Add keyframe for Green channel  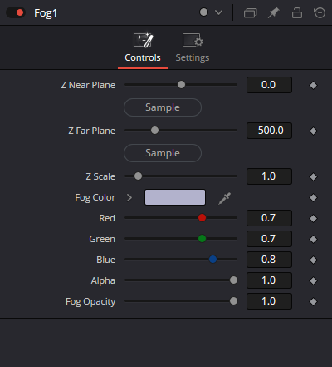click(x=313, y=239)
